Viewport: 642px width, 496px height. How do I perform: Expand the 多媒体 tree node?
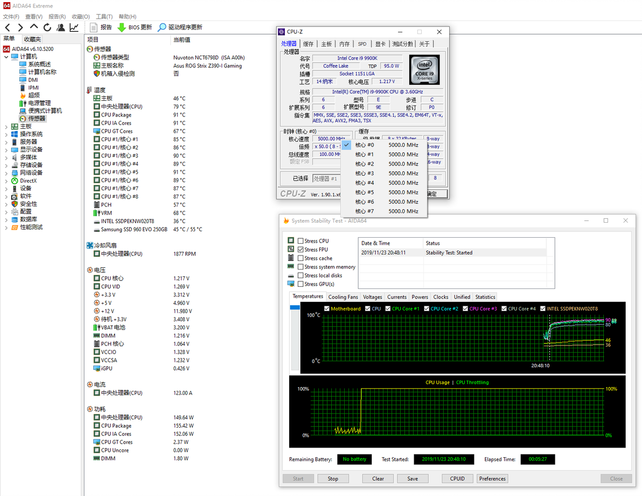click(6, 158)
